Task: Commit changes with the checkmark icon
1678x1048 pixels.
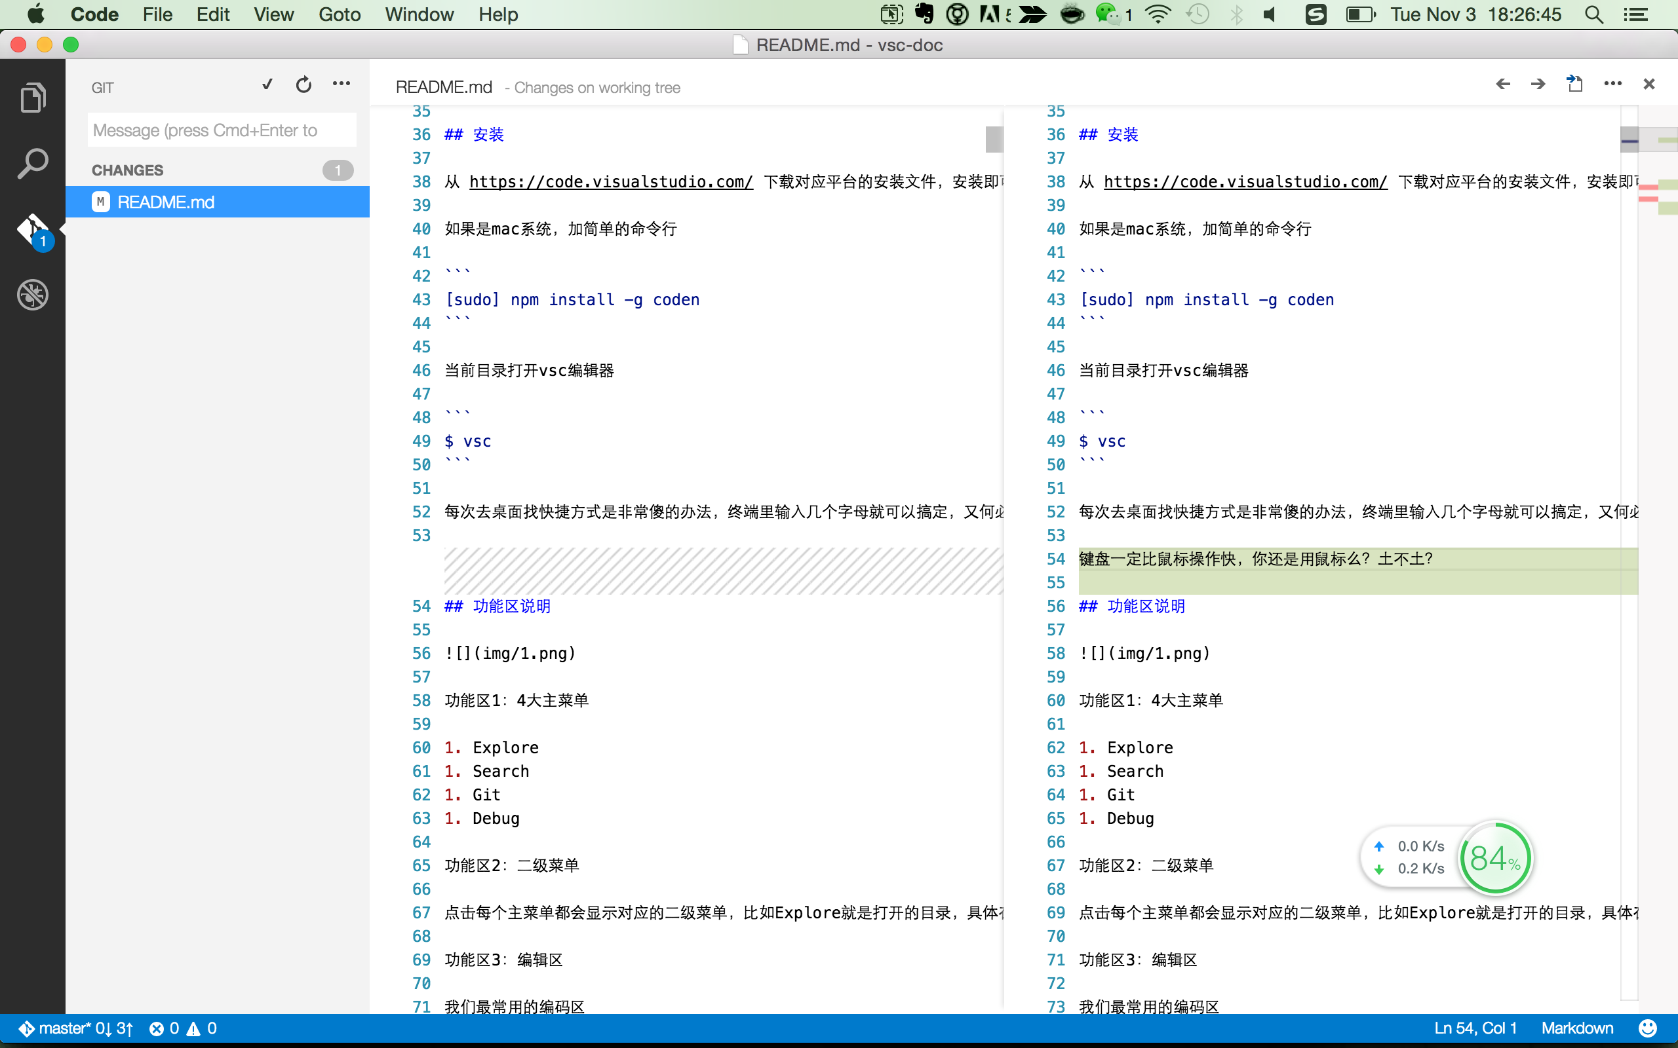Action: (x=267, y=84)
